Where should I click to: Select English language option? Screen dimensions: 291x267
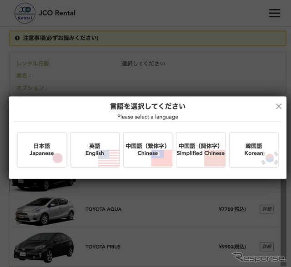tap(95, 150)
